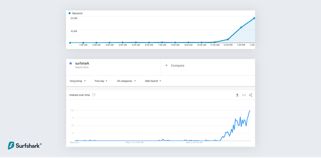Click the '50' trend axis label
This screenshot has width=321, height=158.
[72, 125]
